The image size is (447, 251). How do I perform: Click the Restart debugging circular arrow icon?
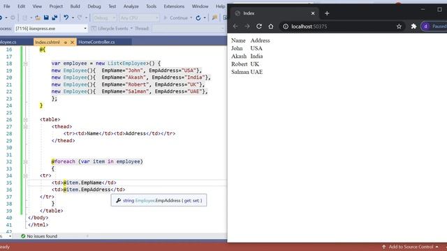[198, 18]
